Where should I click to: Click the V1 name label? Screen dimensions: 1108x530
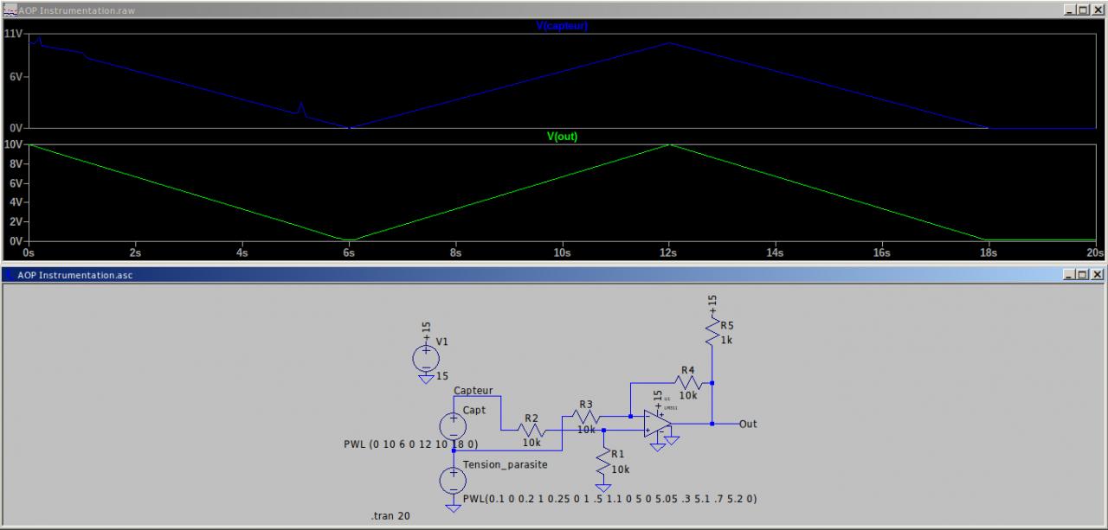click(x=442, y=342)
